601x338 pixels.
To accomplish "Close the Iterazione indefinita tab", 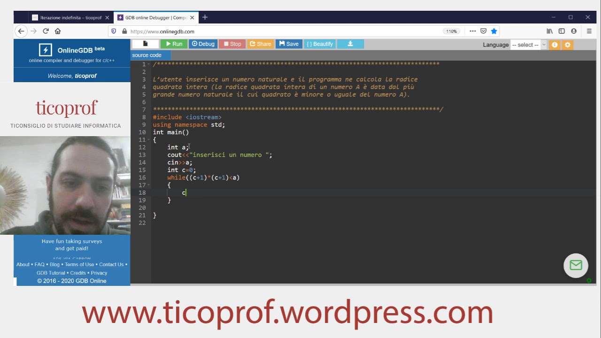I will [107, 17].
